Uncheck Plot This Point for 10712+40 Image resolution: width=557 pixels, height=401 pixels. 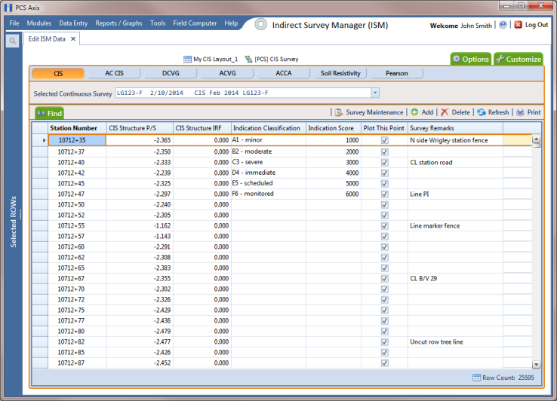[384, 163]
